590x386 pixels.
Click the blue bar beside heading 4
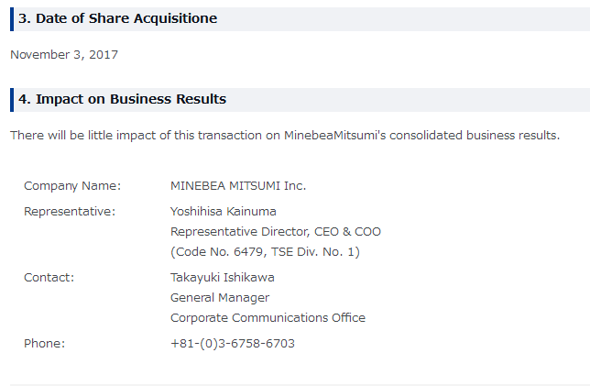pos(12,99)
